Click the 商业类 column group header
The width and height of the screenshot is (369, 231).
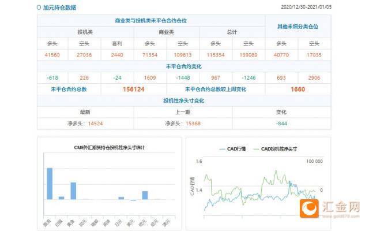tap(166, 32)
